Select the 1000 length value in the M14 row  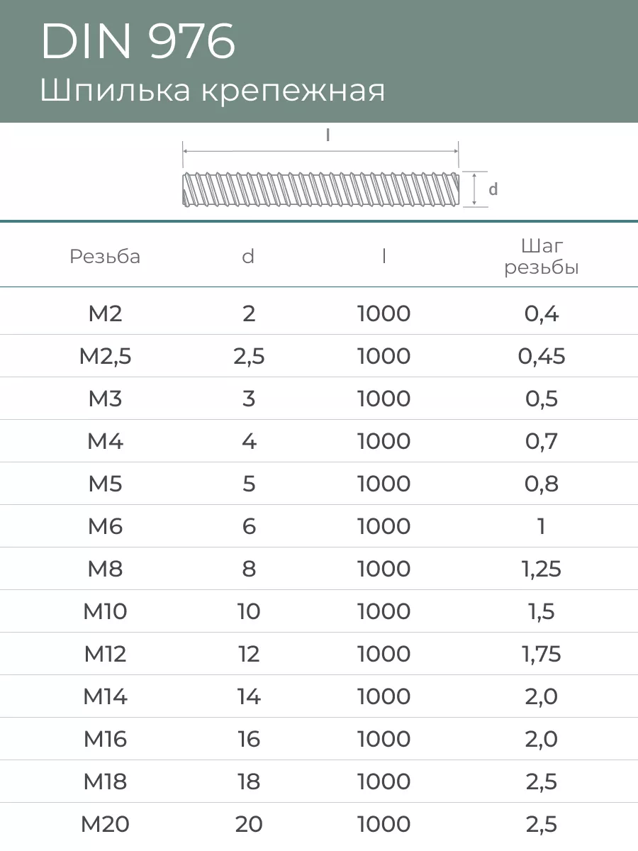click(384, 696)
